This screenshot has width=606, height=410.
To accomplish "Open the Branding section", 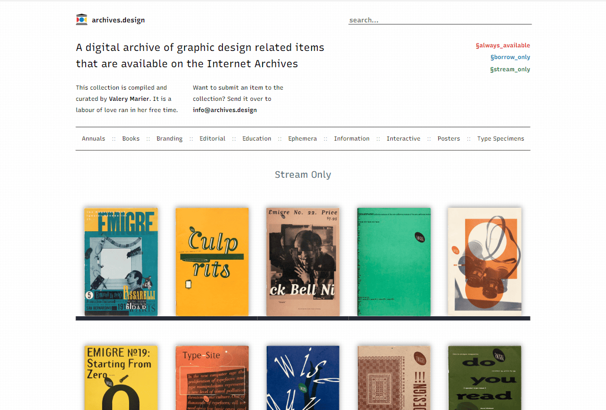I will 169,138.
